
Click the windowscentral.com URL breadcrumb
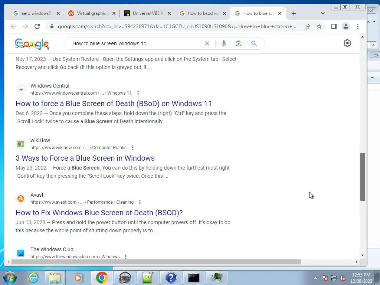pyautogui.click(x=81, y=93)
